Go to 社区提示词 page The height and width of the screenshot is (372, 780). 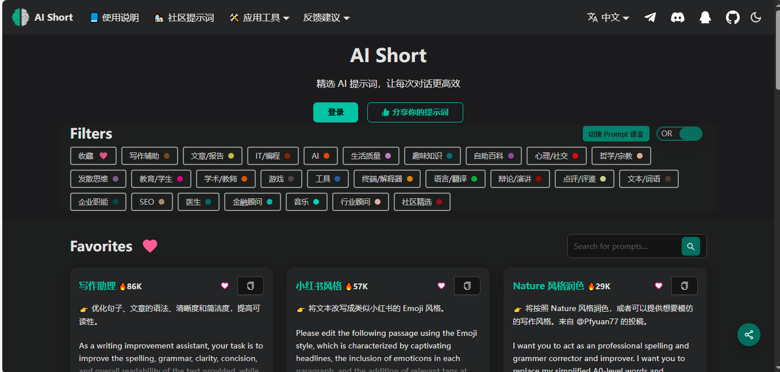pos(185,18)
